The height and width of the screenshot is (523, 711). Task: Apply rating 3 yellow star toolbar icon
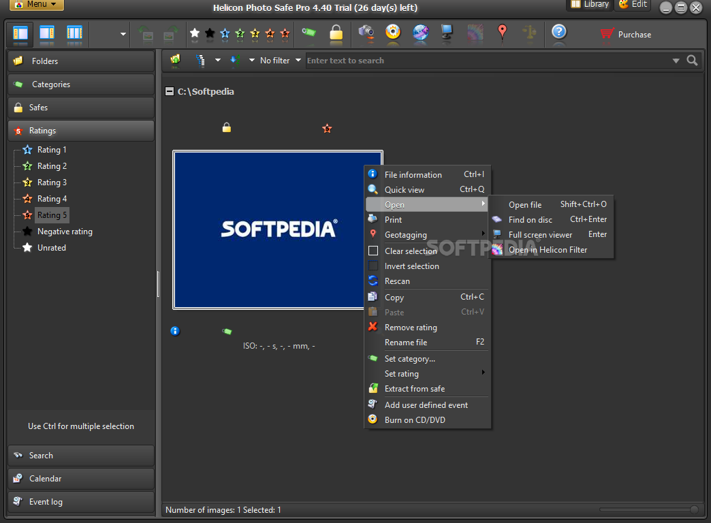255,33
